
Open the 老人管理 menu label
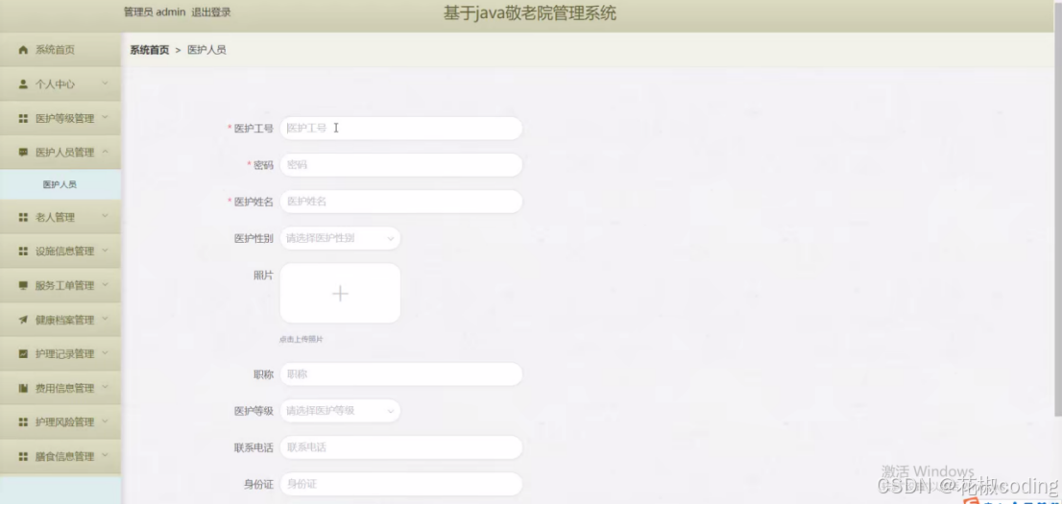pyautogui.click(x=55, y=217)
